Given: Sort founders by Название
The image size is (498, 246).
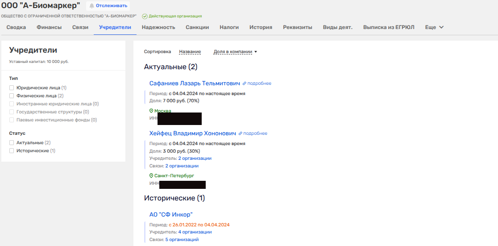Looking at the screenshot, I should (190, 52).
